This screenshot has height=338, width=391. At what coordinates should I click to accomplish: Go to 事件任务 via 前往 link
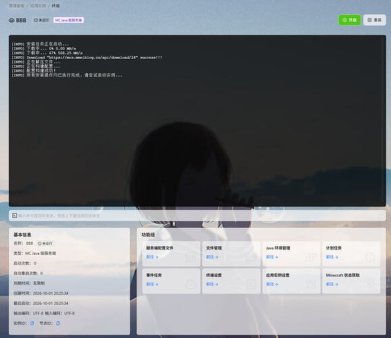pyautogui.click(x=152, y=284)
